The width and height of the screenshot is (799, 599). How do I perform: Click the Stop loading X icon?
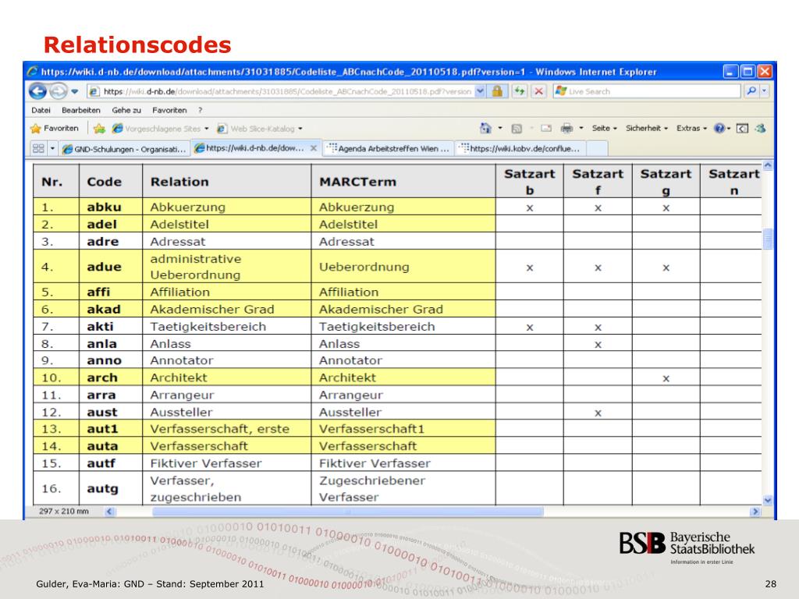(538, 91)
